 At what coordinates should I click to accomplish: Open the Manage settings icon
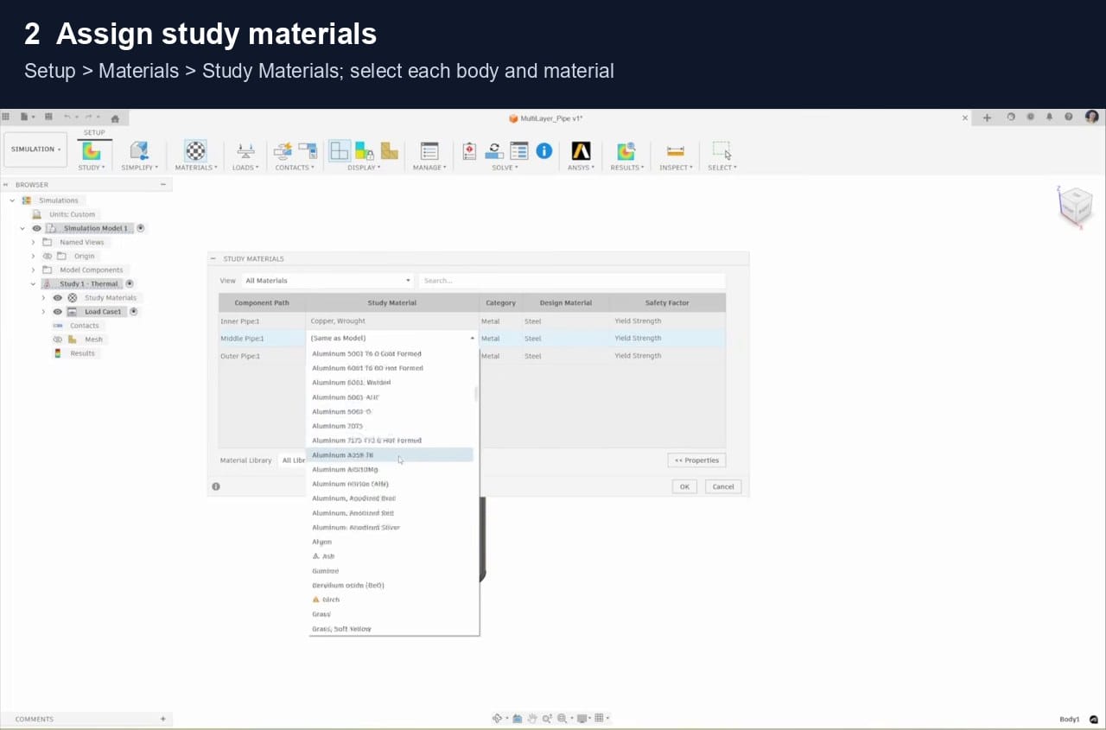[x=429, y=151]
